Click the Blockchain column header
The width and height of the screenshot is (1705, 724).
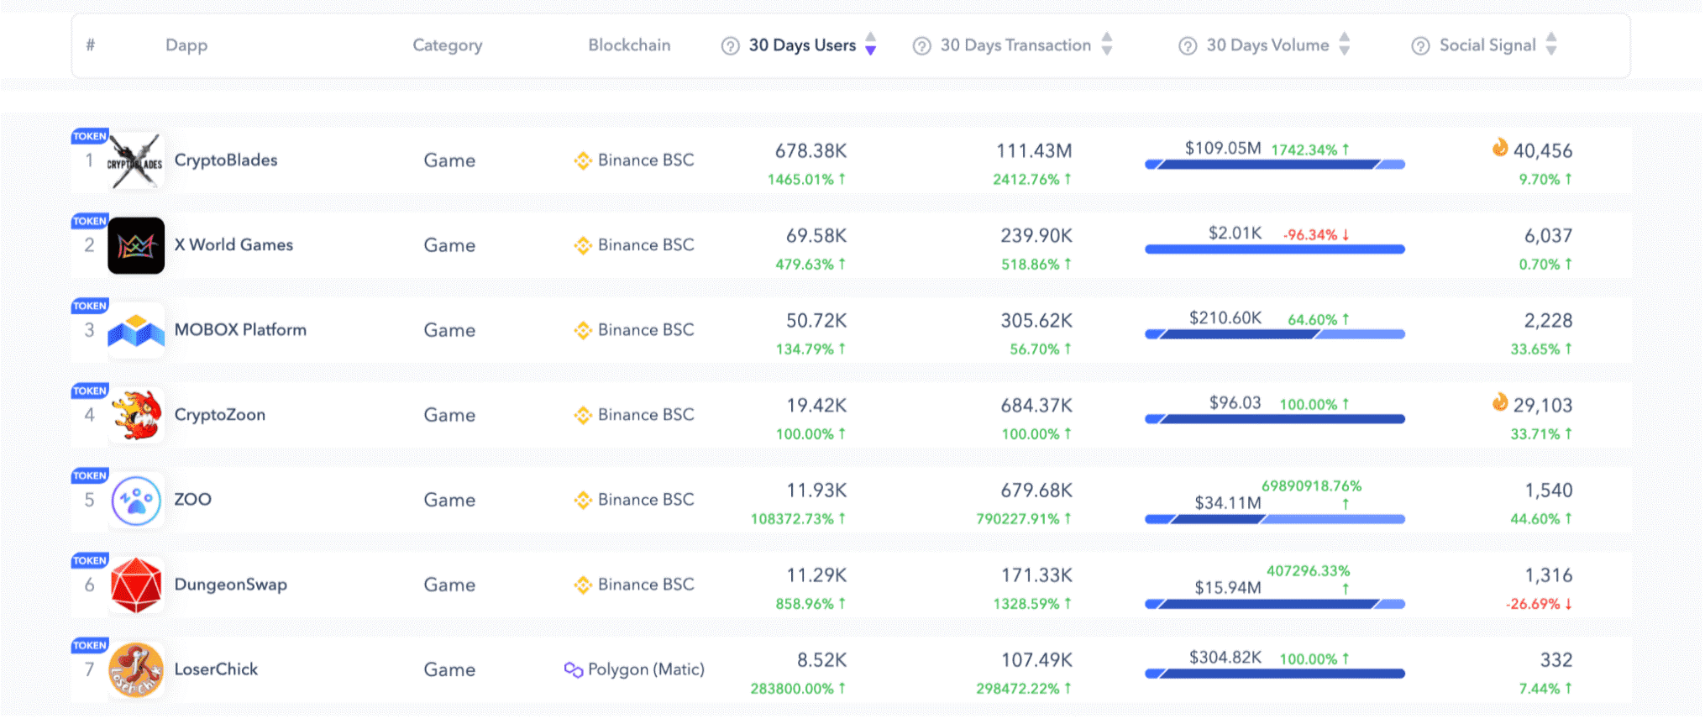pyautogui.click(x=629, y=45)
